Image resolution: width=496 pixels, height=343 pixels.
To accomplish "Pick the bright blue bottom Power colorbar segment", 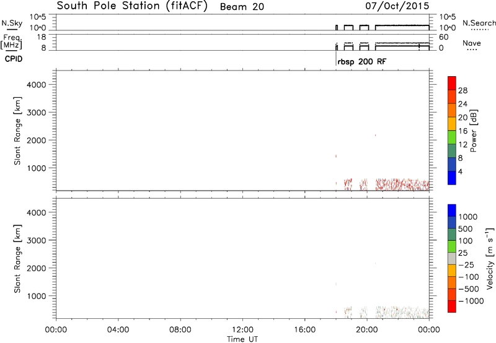I will [x=452, y=178].
